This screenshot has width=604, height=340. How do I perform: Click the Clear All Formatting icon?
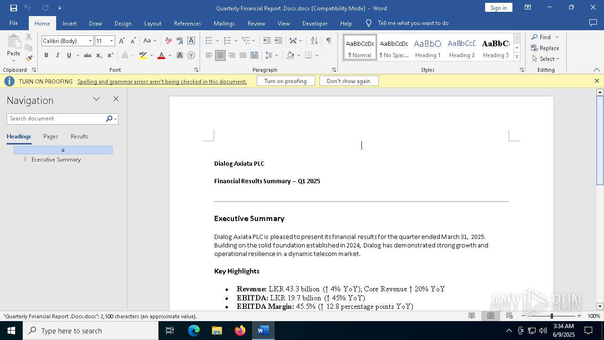168,41
